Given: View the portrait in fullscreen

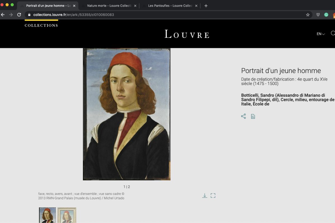Looking at the screenshot, I should pyautogui.click(x=213, y=196).
